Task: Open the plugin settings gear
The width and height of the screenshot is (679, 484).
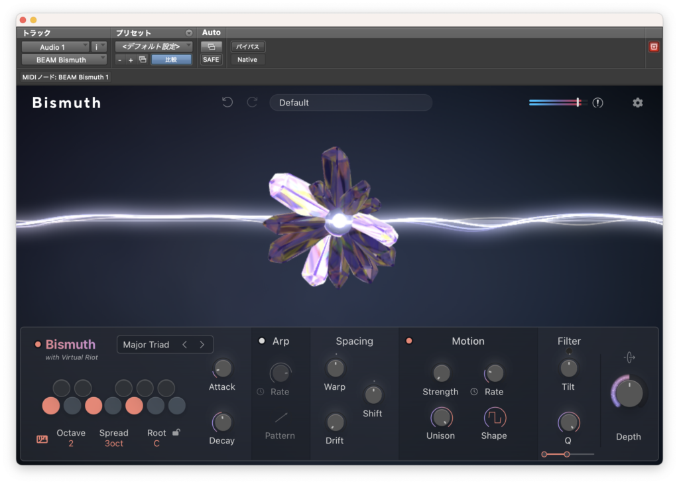Action: point(637,103)
